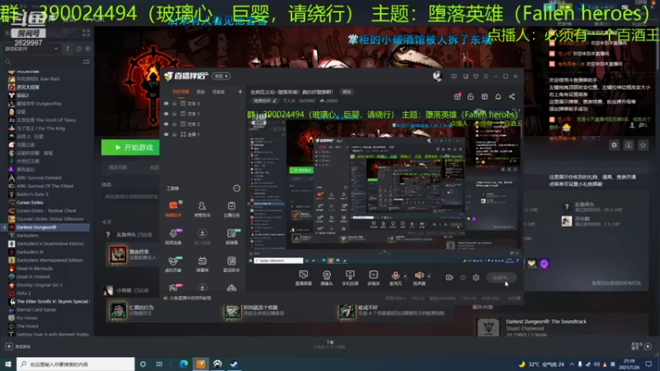
Task: Open the 弹幕助手 tool in toolbox
Action: (x=173, y=209)
